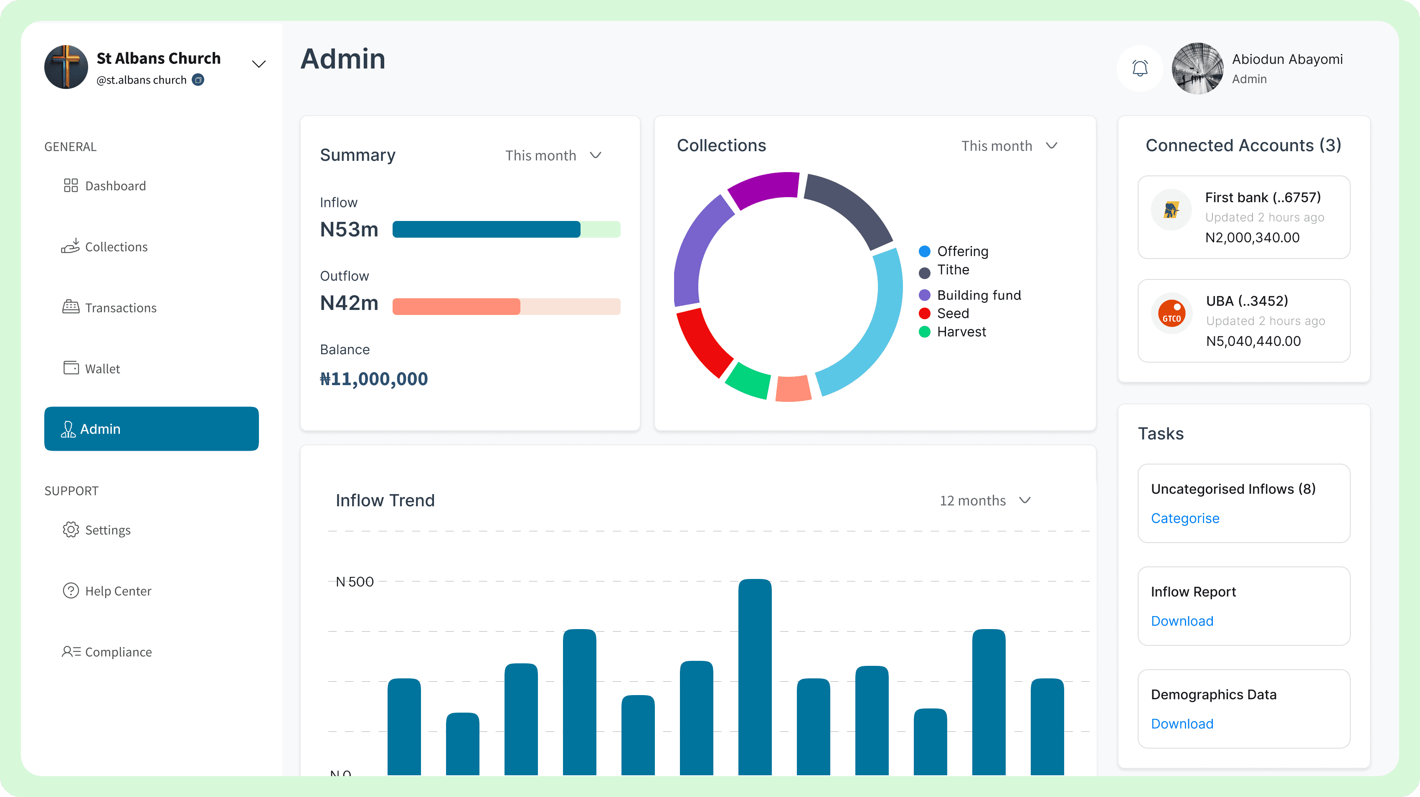Click the Connected Accounts (3) heading
This screenshot has width=1420, height=797.
pyautogui.click(x=1243, y=145)
